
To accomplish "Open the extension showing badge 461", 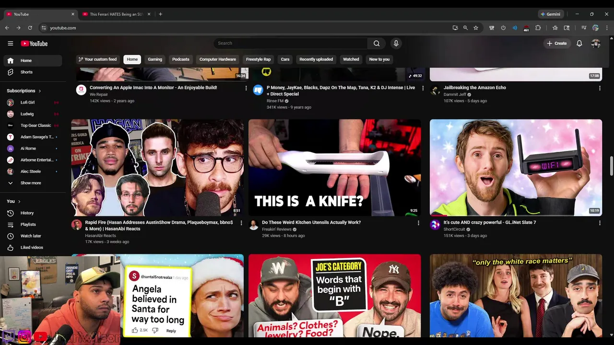I will click(x=526, y=28).
